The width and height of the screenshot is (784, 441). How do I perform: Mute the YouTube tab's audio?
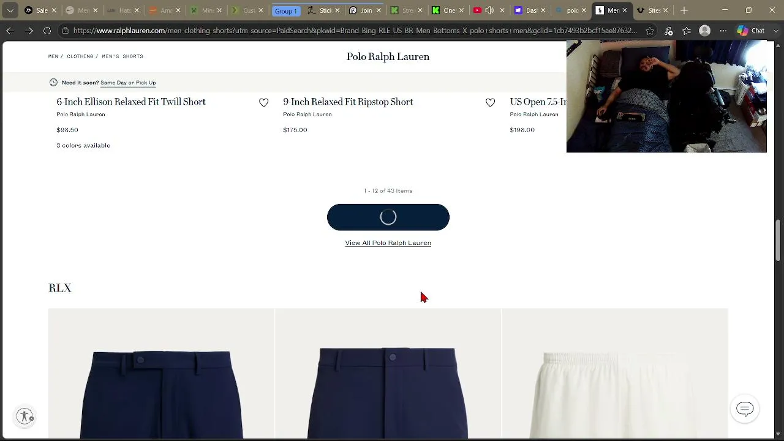[x=489, y=10]
